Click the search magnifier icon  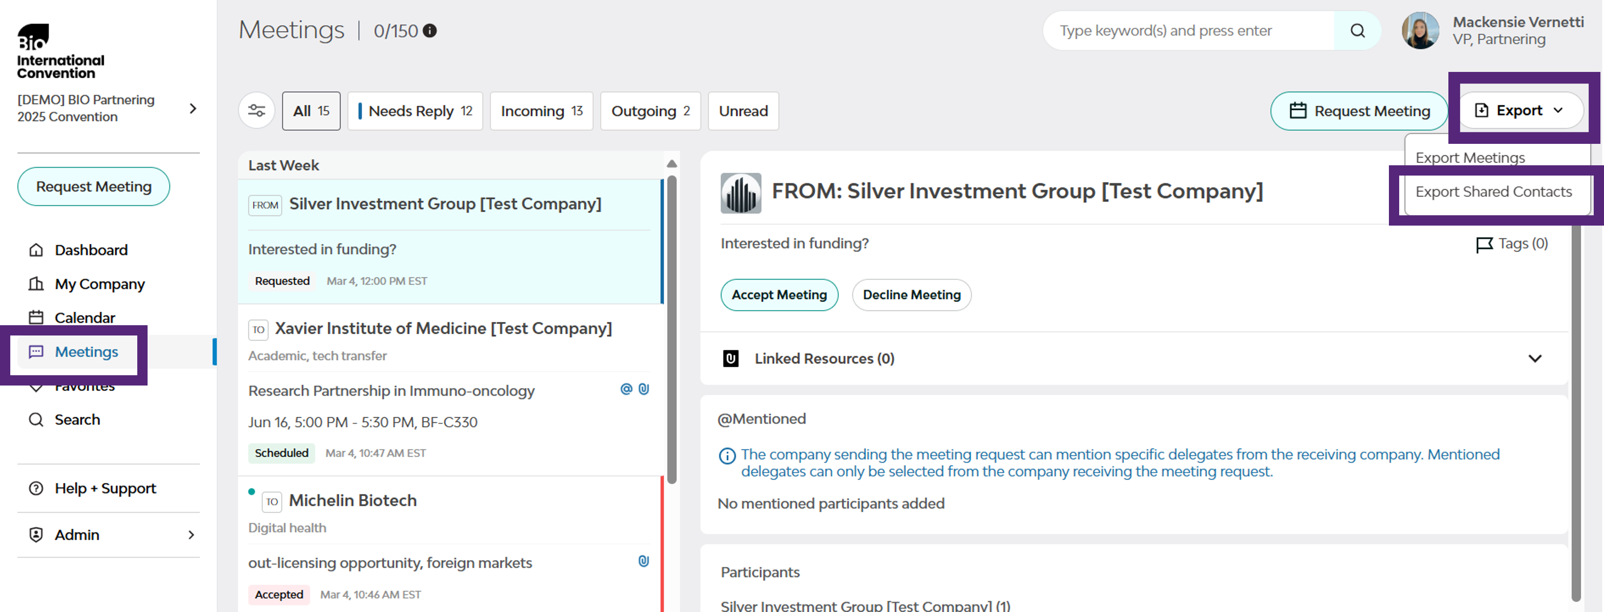point(1358,30)
